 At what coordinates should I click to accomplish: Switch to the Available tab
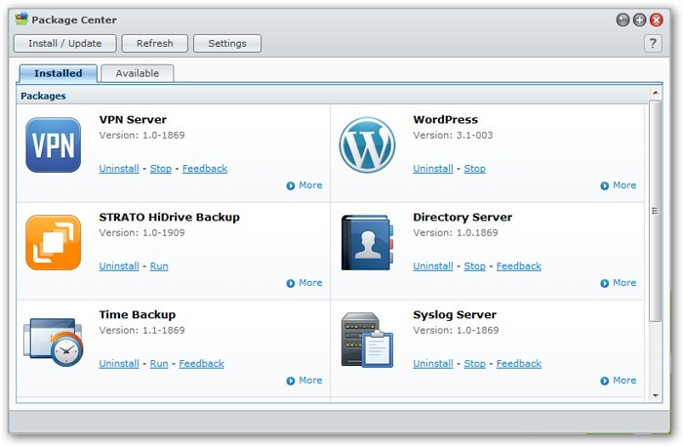click(x=138, y=73)
